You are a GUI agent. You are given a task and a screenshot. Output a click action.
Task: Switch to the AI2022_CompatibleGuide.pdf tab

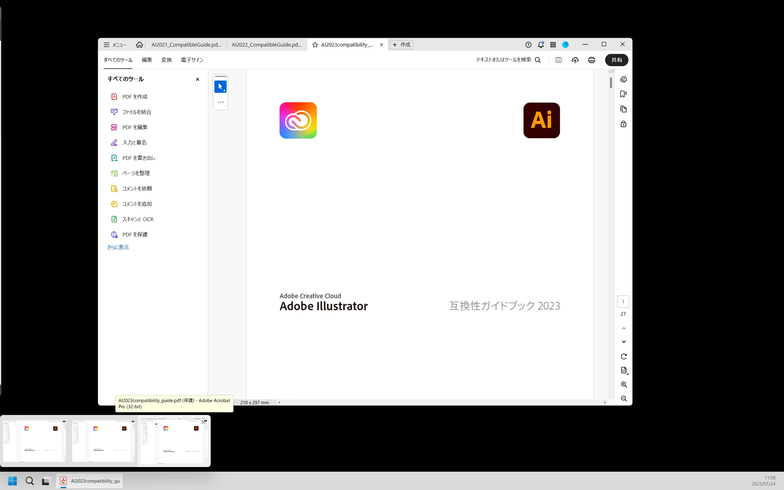(x=267, y=45)
